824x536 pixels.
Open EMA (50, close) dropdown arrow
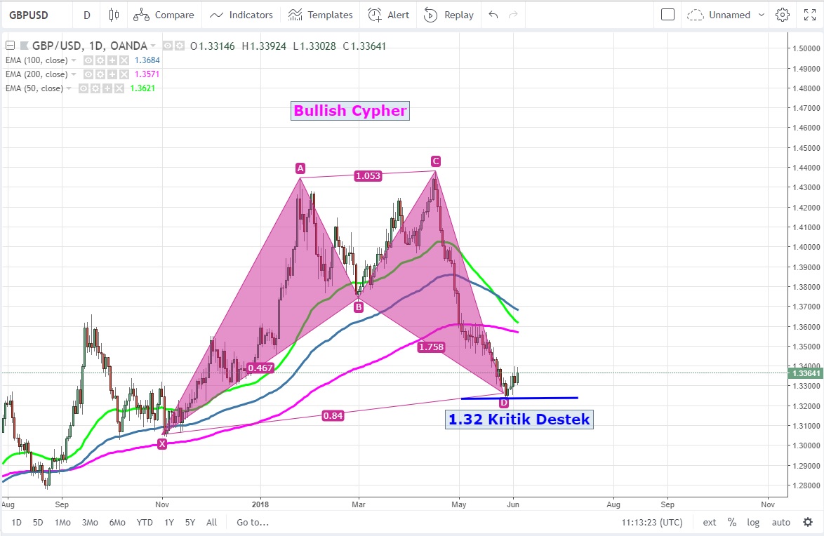[x=69, y=88]
